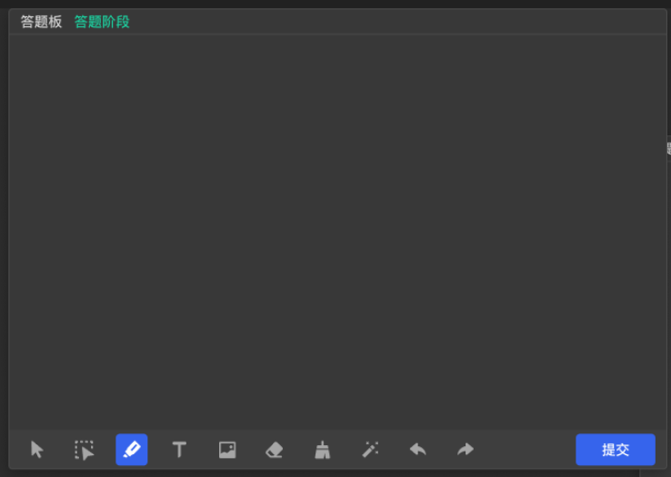Toggle off the blue-highlighted pen button
This screenshot has width=671, height=477.
tap(132, 450)
